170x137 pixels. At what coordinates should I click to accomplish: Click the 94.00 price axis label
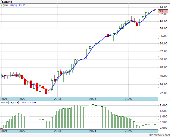(x=163, y=7)
